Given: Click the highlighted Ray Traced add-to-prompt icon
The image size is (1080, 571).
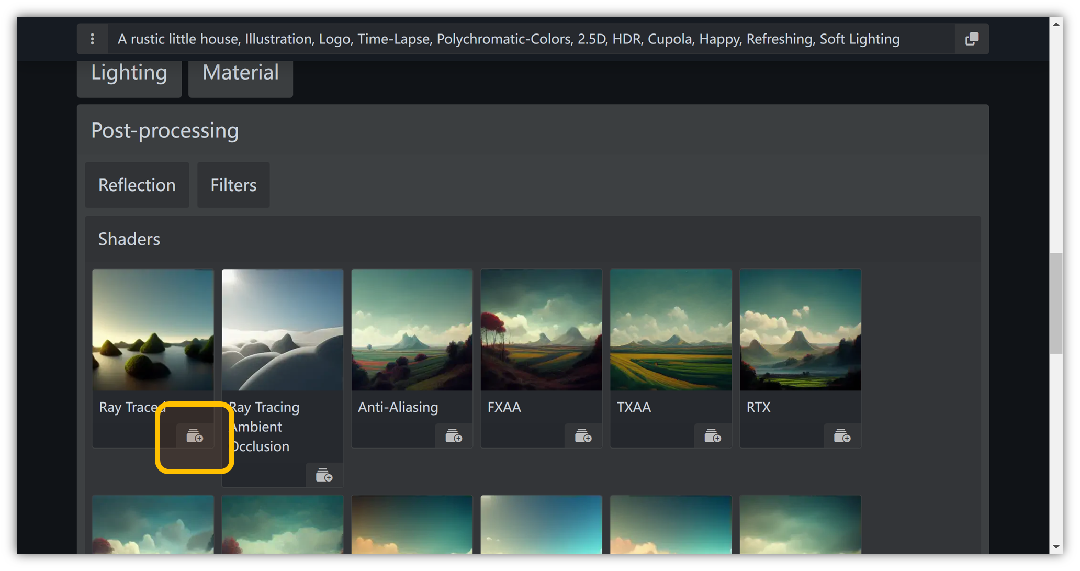Looking at the screenshot, I should pos(193,436).
